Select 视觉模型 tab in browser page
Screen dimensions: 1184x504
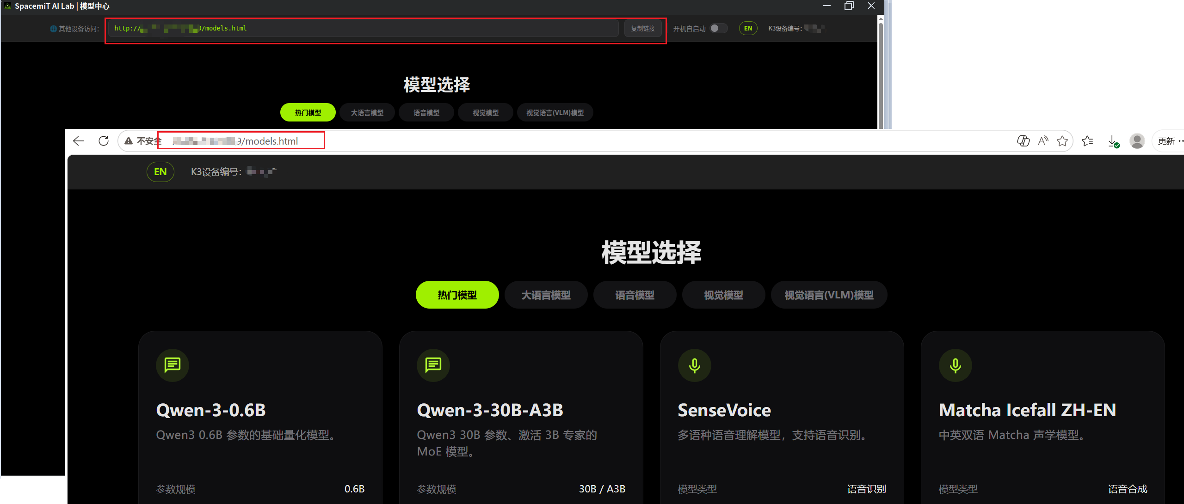pyautogui.click(x=723, y=295)
